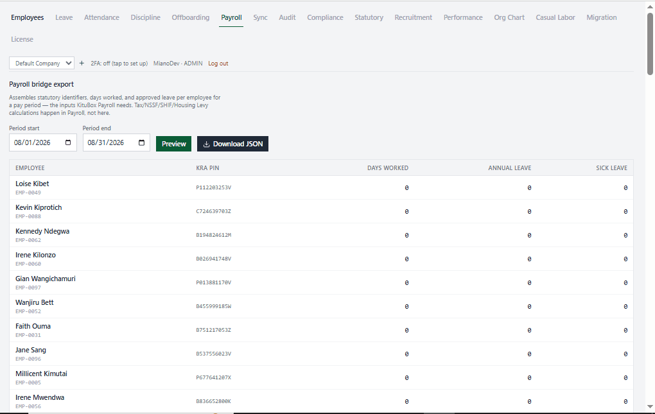This screenshot has height=414, width=655.
Task: Switch to the Leave tab
Action: tap(64, 17)
